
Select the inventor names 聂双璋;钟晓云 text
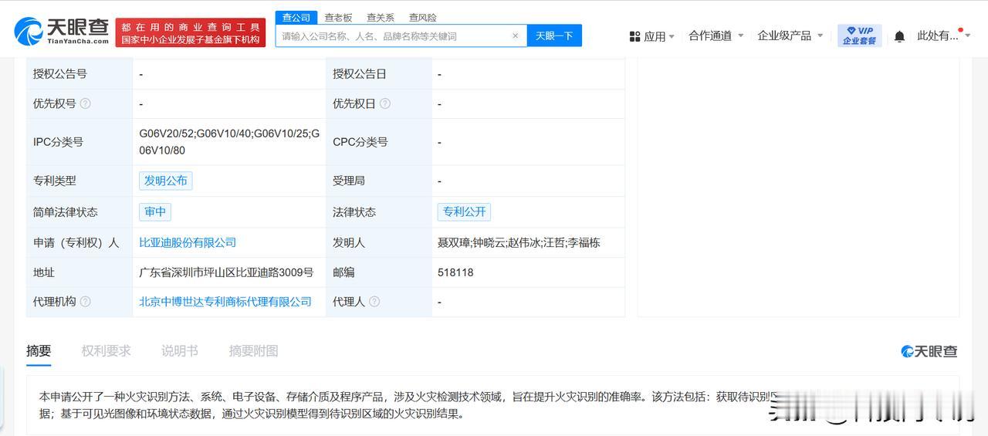pos(469,242)
